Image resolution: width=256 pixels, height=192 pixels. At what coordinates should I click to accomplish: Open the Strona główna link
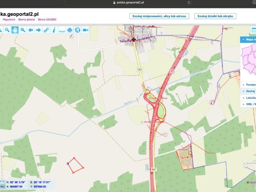click(x=26, y=19)
